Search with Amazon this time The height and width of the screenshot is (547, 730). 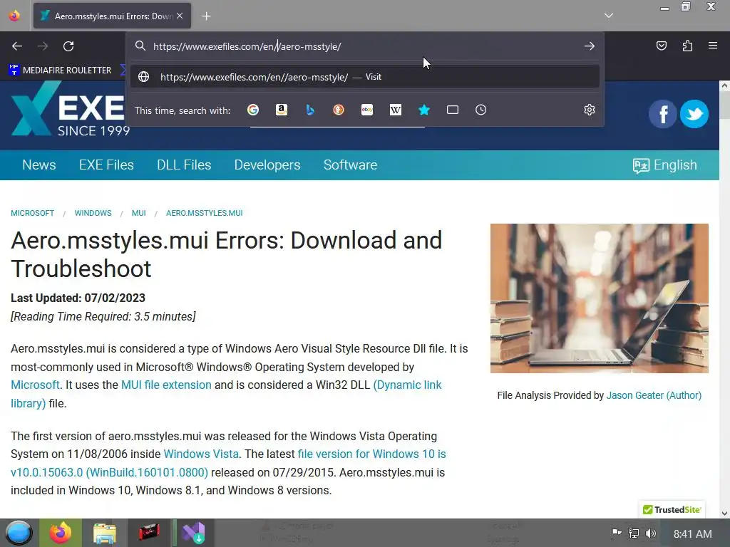[281, 110]
